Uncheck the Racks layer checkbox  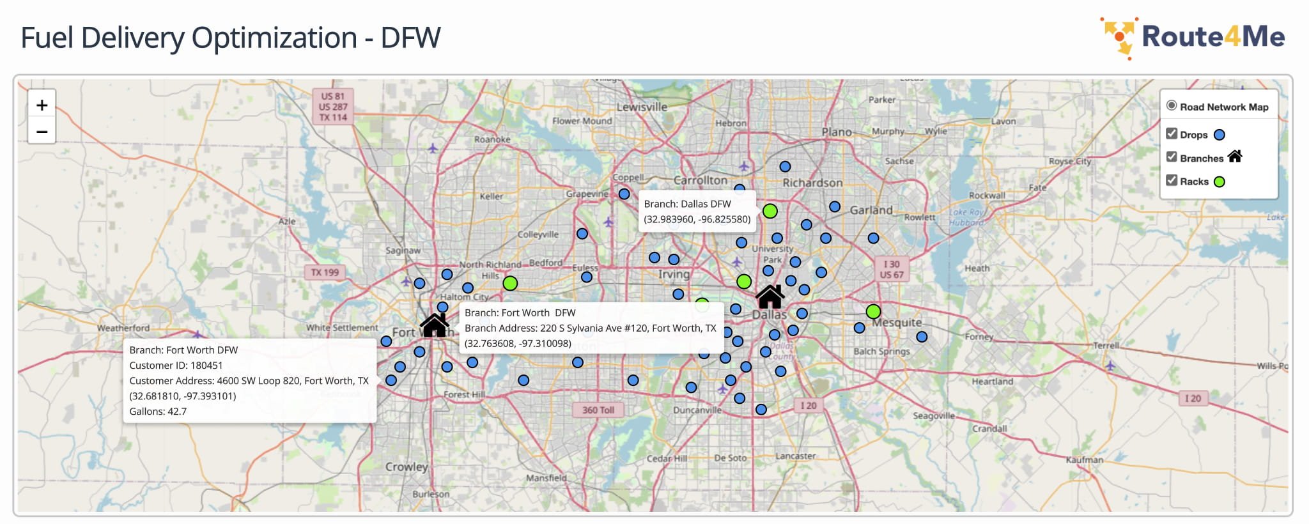[x=1172, y=180]
